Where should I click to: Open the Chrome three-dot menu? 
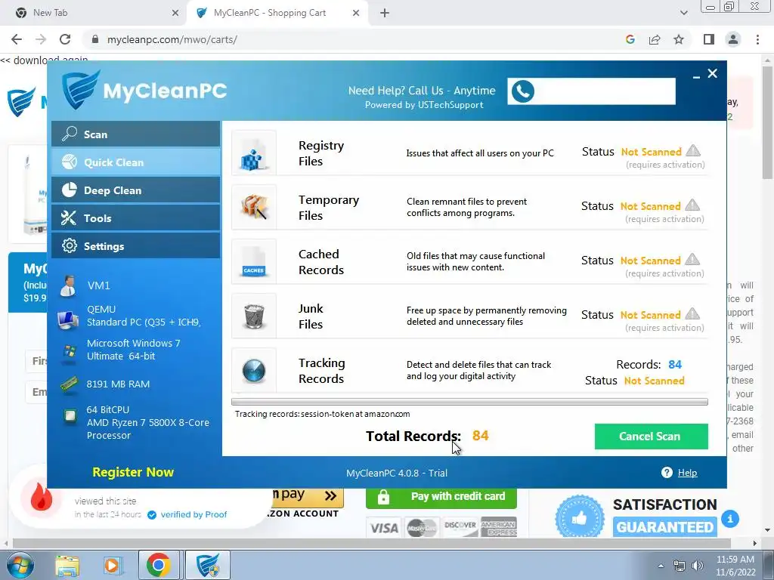[x=757, y=39]
